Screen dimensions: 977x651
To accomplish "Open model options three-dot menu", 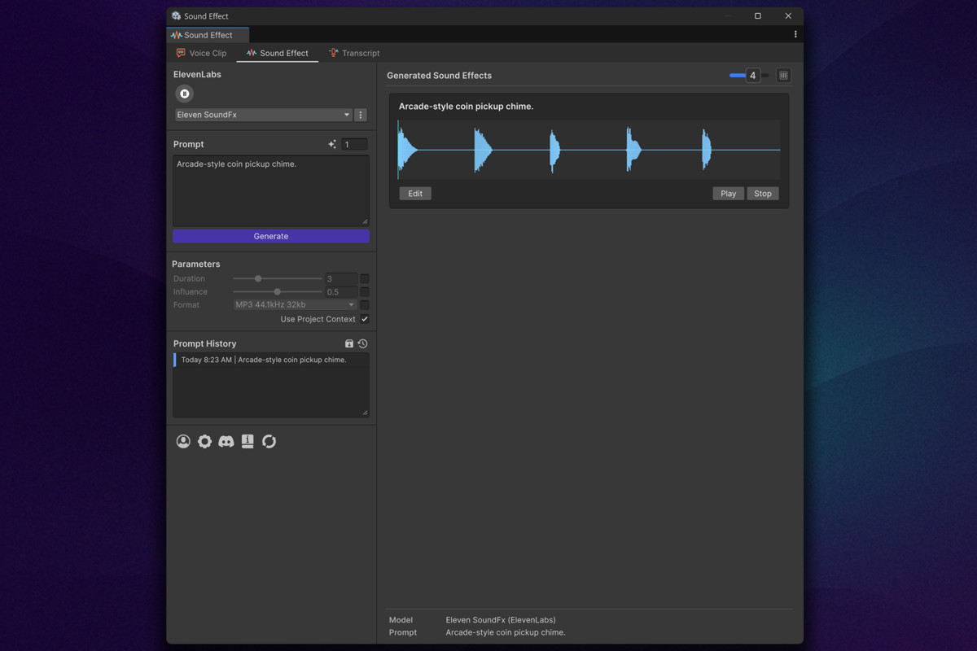I will pos(361,115).
